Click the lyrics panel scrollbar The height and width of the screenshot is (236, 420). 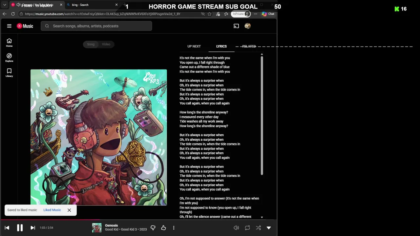[262, 115]
